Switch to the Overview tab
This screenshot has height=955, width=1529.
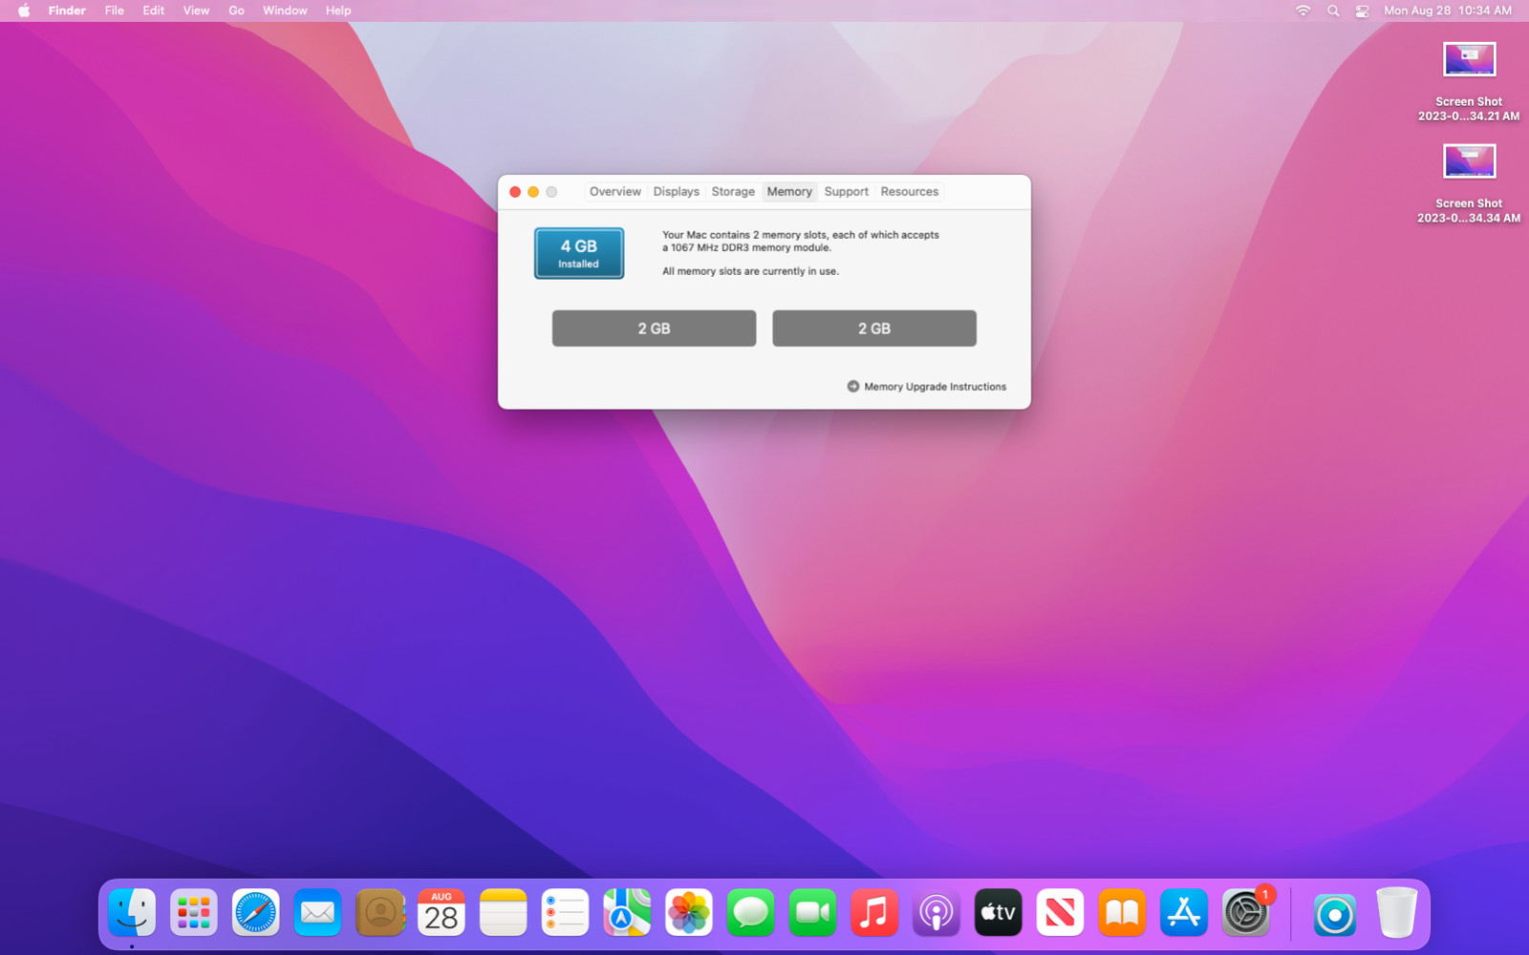pyautogui.click(x=615, y=192)
